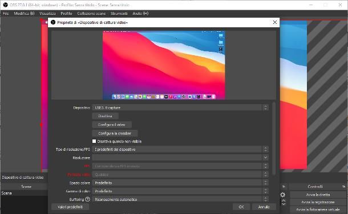The width and height of the screenshot is (348, 214).
Task: Toggle 'Disattiva quando non visibile' checkbox
Action: tap(94, 141)
